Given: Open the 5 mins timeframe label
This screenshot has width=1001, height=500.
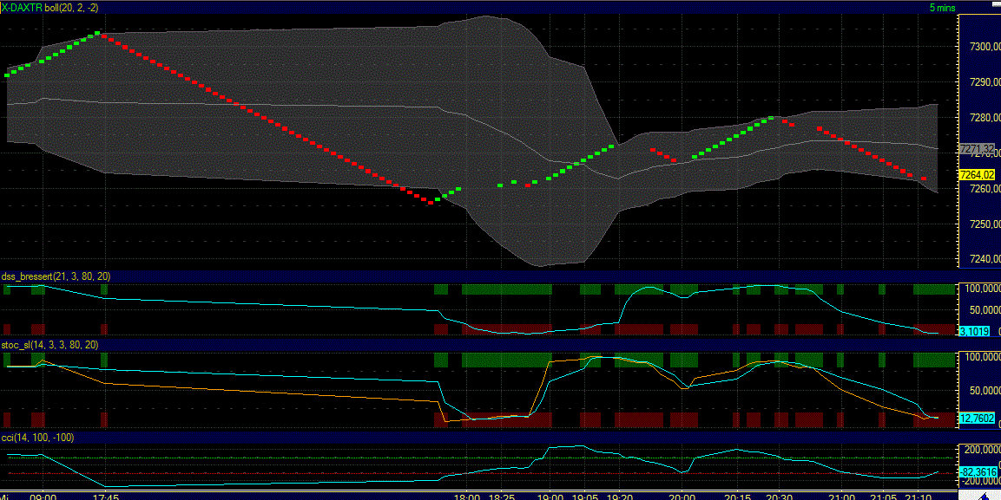Looking at the screenshot, I should point(943,7).
